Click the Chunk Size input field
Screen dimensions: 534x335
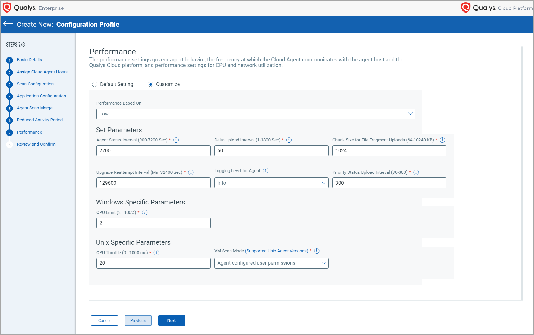coord(389,151)
